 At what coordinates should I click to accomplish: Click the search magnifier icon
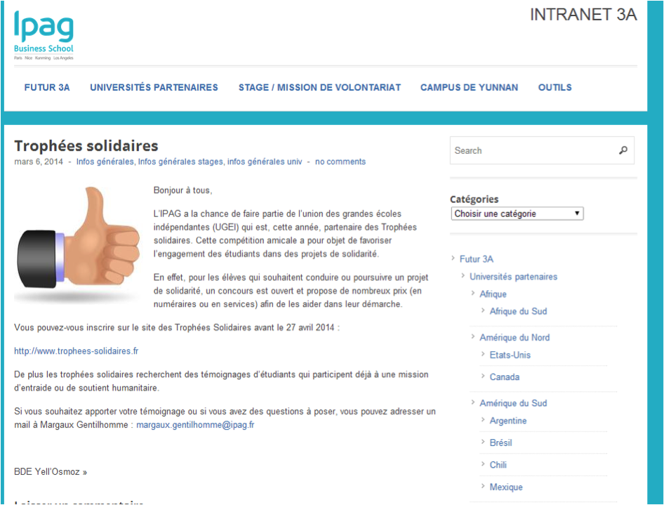[623, 150]
